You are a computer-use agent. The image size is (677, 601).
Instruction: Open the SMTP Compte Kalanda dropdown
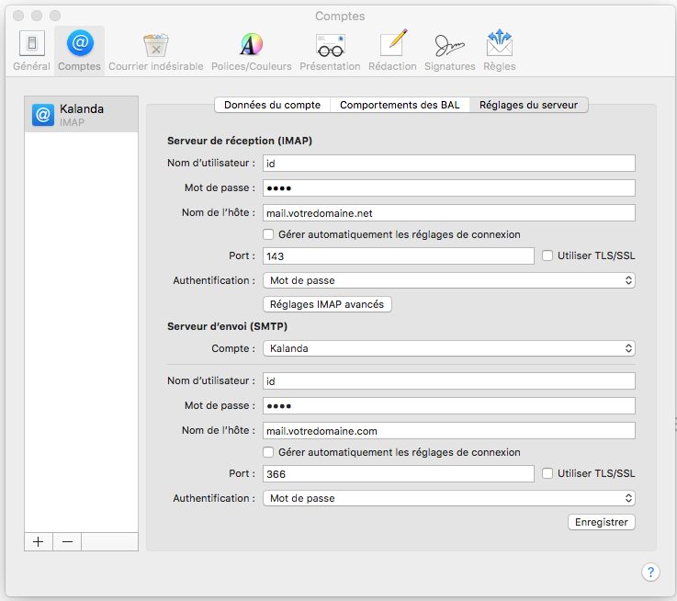pyautogui.click(x=449, y=348)
